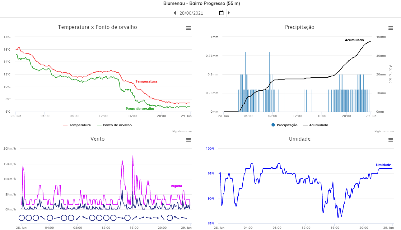Click the Acumulado label on precipitation line
The image size is (401, 230).
(354, 40)
